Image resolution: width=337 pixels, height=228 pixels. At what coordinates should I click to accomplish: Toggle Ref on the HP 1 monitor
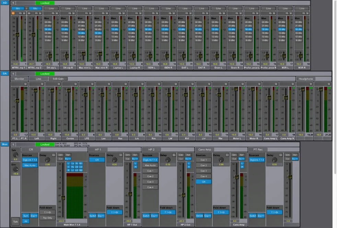pyautogui.click(x=135, y=155)
